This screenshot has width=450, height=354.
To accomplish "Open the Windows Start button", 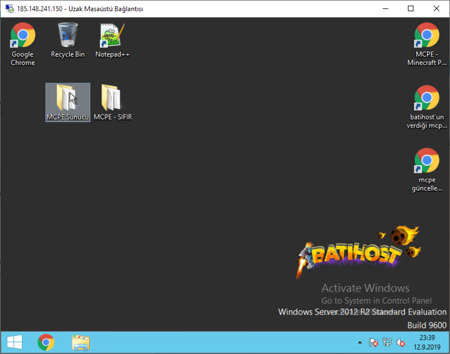I will point(15,342).
